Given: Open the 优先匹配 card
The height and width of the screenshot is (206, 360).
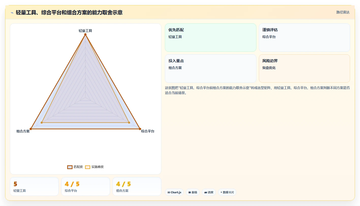Looking at the screenshot, I should (x=211, y=38).
